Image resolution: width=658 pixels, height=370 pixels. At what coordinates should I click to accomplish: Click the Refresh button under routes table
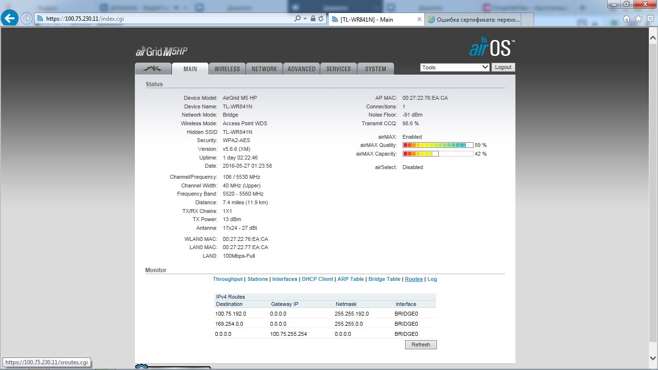421,344
